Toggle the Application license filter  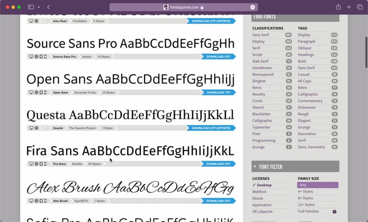pos(262,205)
